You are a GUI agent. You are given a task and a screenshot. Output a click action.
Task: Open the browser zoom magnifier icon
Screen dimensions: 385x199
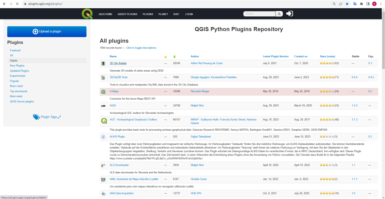334,4
